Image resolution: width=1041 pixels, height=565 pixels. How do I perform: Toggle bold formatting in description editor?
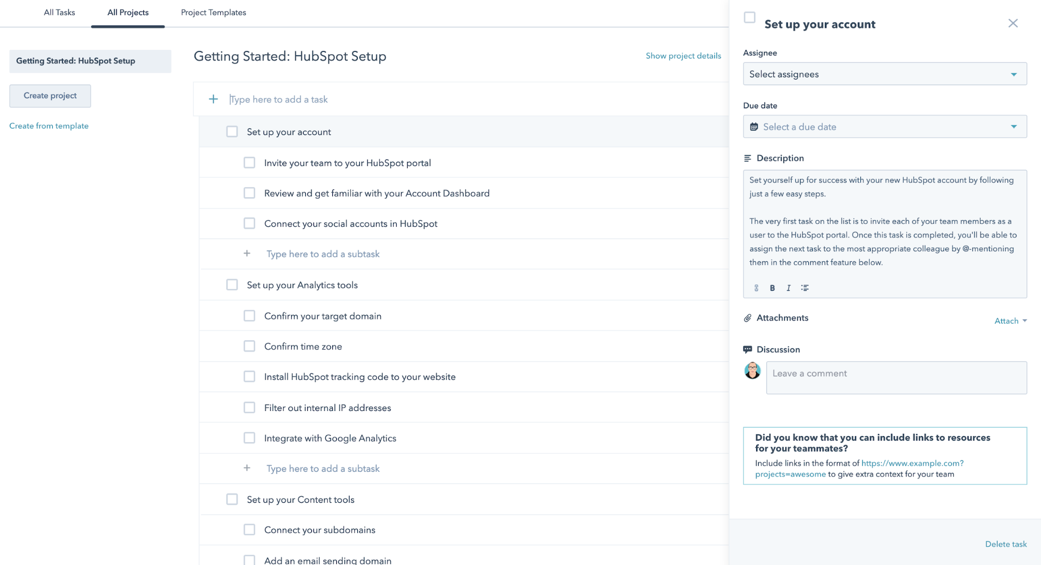(772, 288)
